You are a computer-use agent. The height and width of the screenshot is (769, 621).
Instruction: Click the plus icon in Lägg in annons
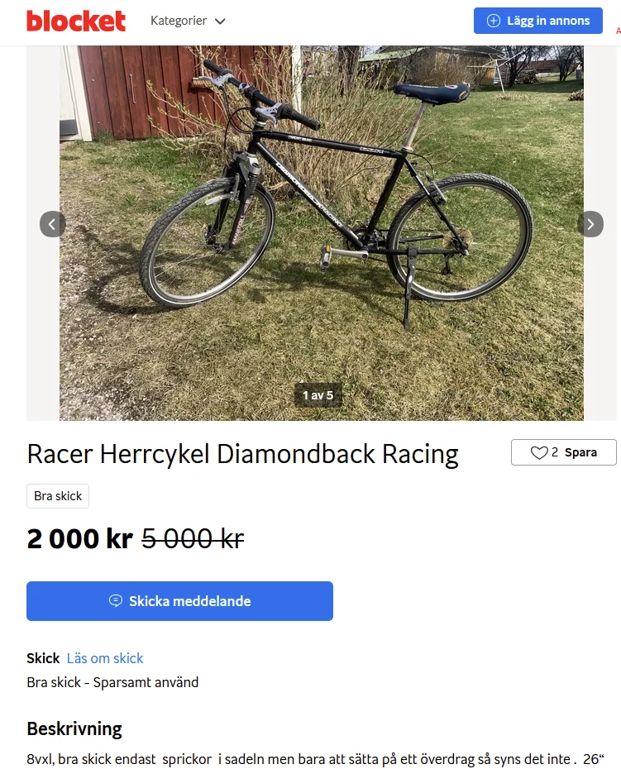494,21
